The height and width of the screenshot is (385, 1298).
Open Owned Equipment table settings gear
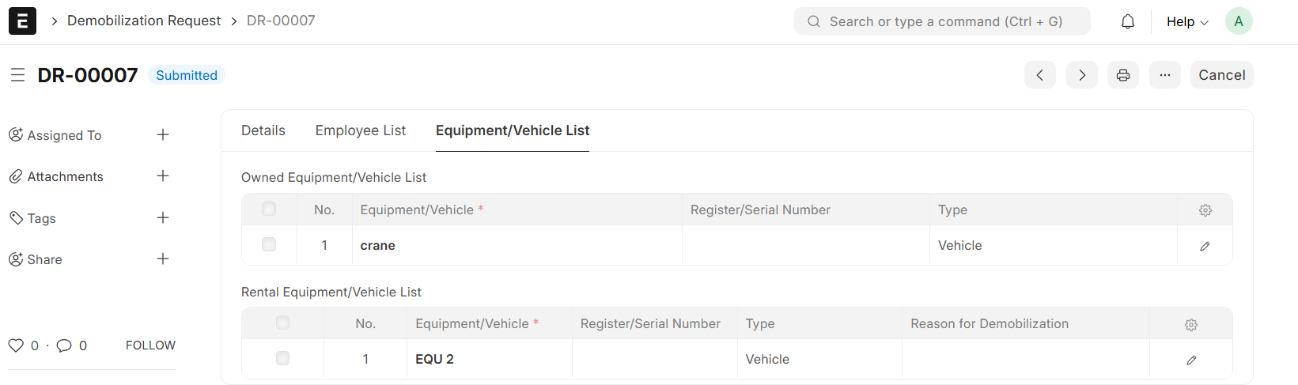pyautogui.click(x=1205, y=210)
